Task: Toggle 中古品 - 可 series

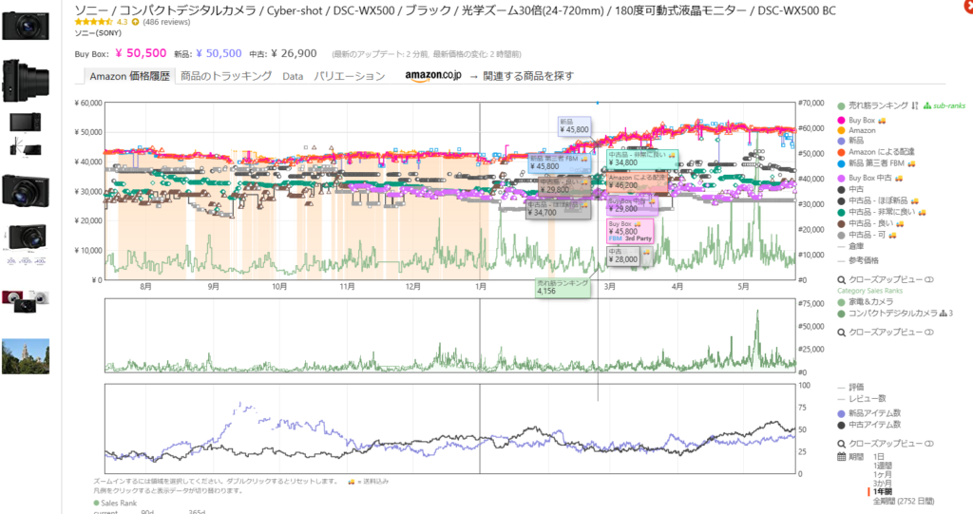Action: [x=868, y=235]
